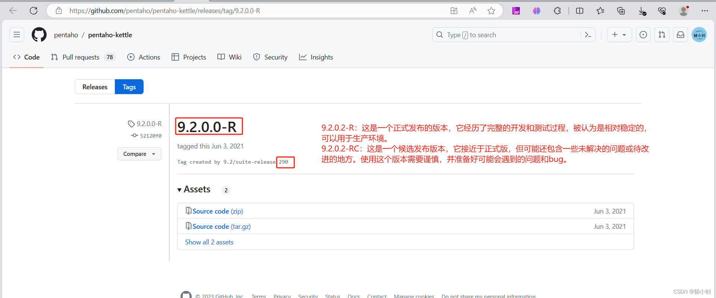This screenshot has height=298, width=716.
Task: Open the browser extensions puzzle icon
Action: coord(557,11)
